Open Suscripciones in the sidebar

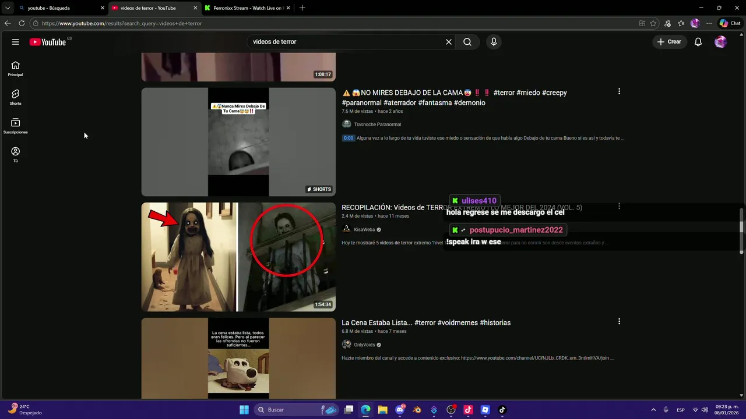click(x=16, y=126)
